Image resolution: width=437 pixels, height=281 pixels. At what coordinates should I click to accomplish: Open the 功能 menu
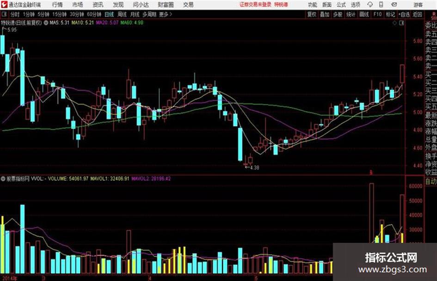(x=312, y=5)
